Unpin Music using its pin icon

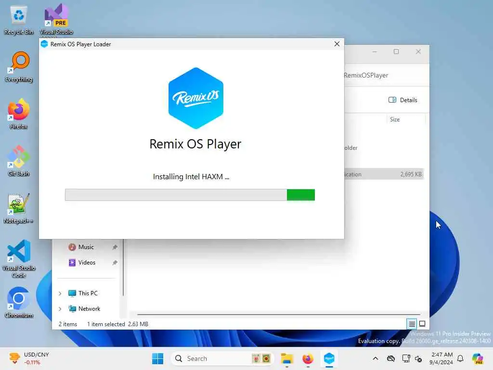(x=115, y=247)
